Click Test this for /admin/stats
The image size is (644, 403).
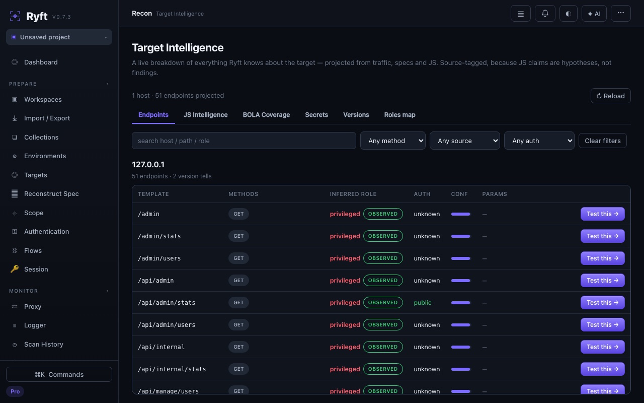click(x=603, y=236)
